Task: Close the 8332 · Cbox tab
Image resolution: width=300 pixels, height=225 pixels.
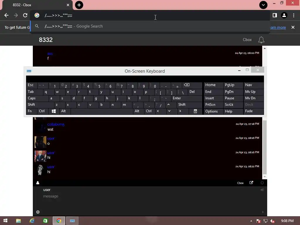Action: 68,5
